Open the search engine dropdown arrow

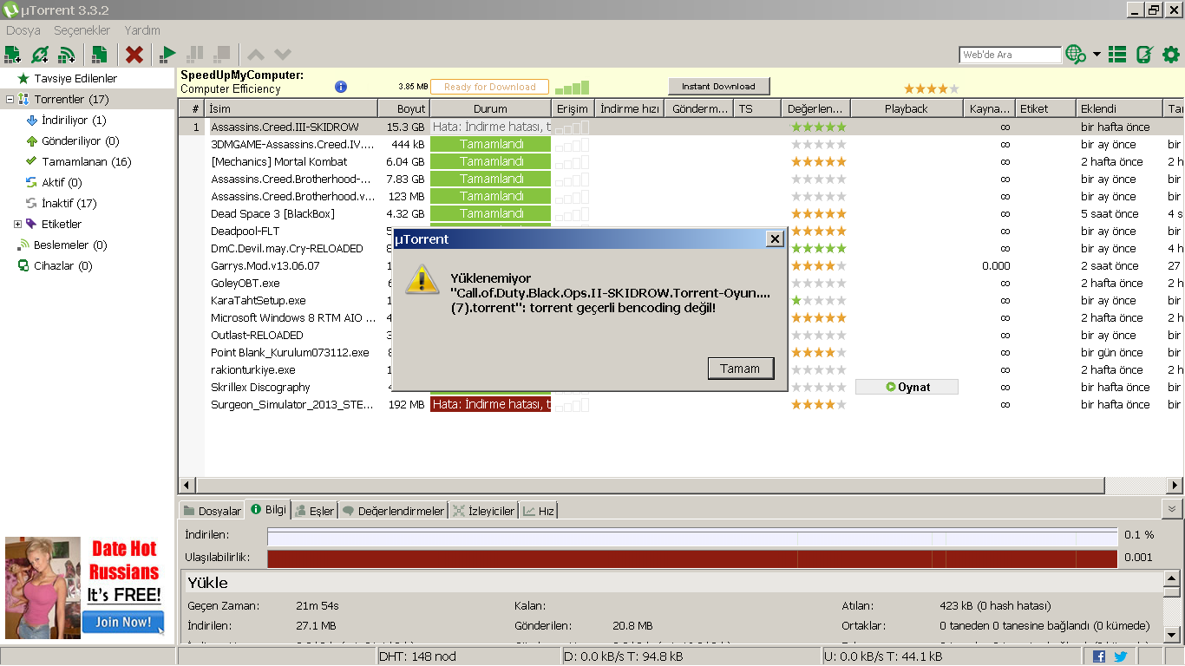click(1097, 55)
